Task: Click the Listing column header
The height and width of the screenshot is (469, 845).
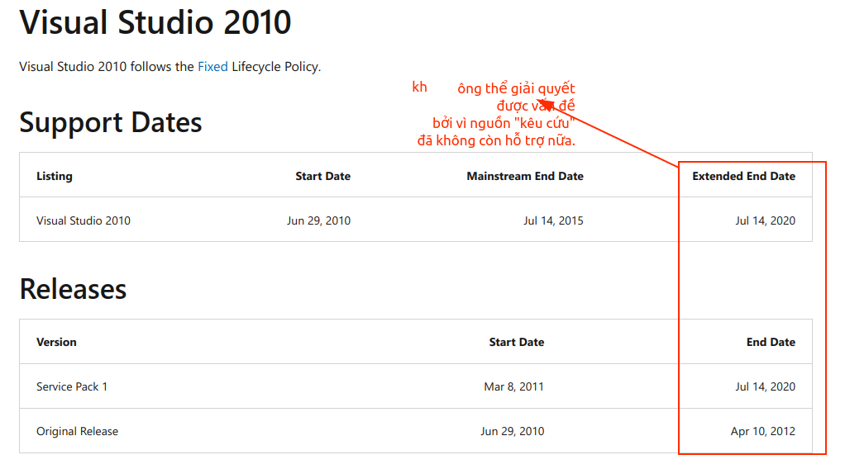Action: click(55, 176)
